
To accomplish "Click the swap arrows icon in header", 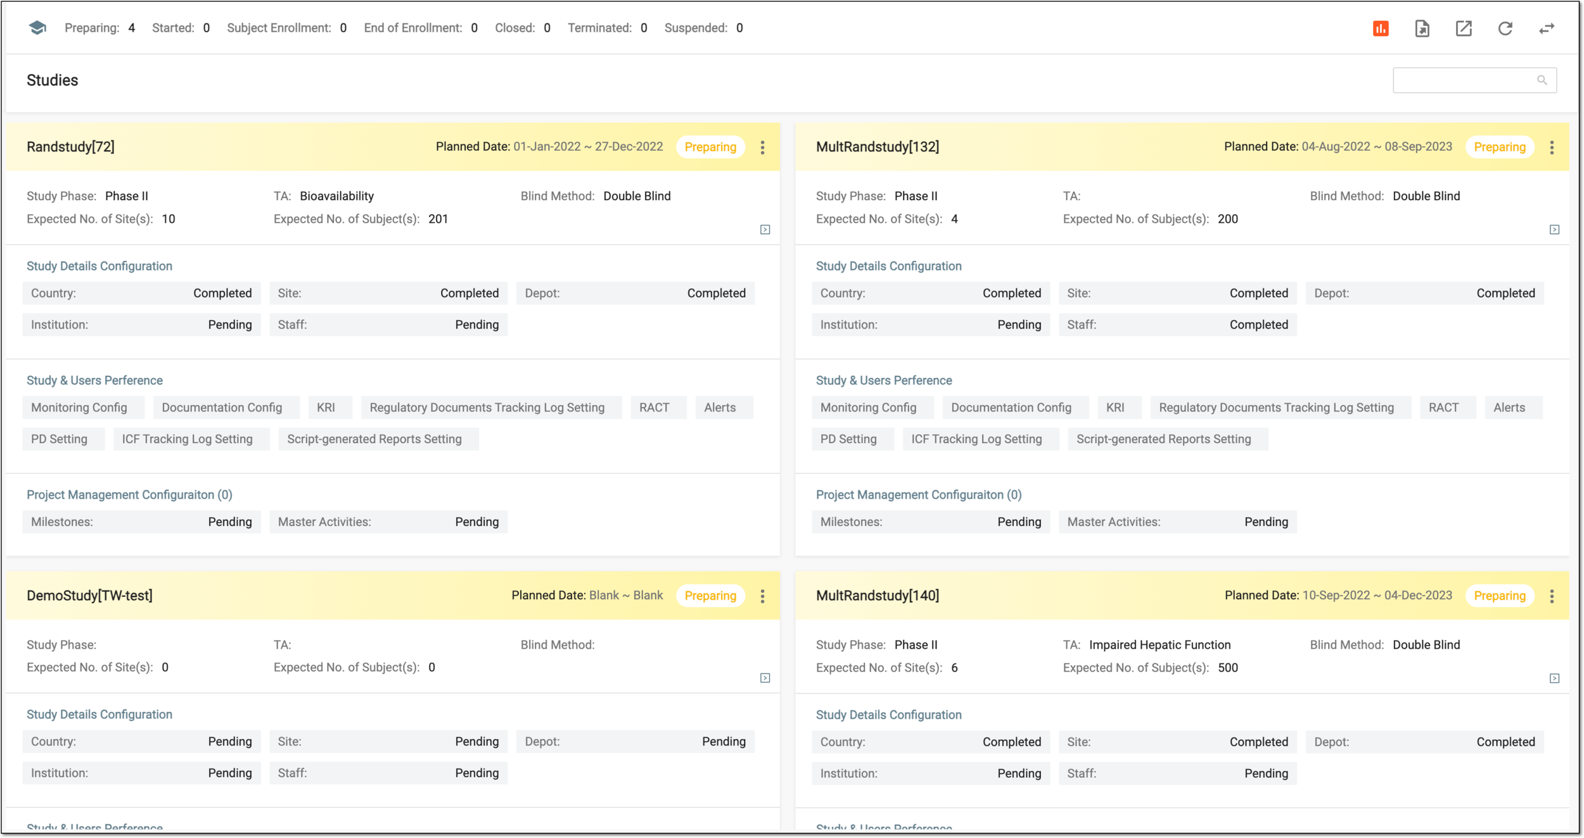I will click(x=1547, y=28).
